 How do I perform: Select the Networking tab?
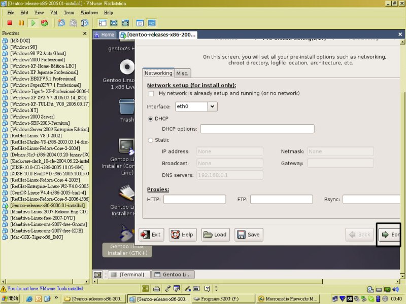tap(158, 73)
